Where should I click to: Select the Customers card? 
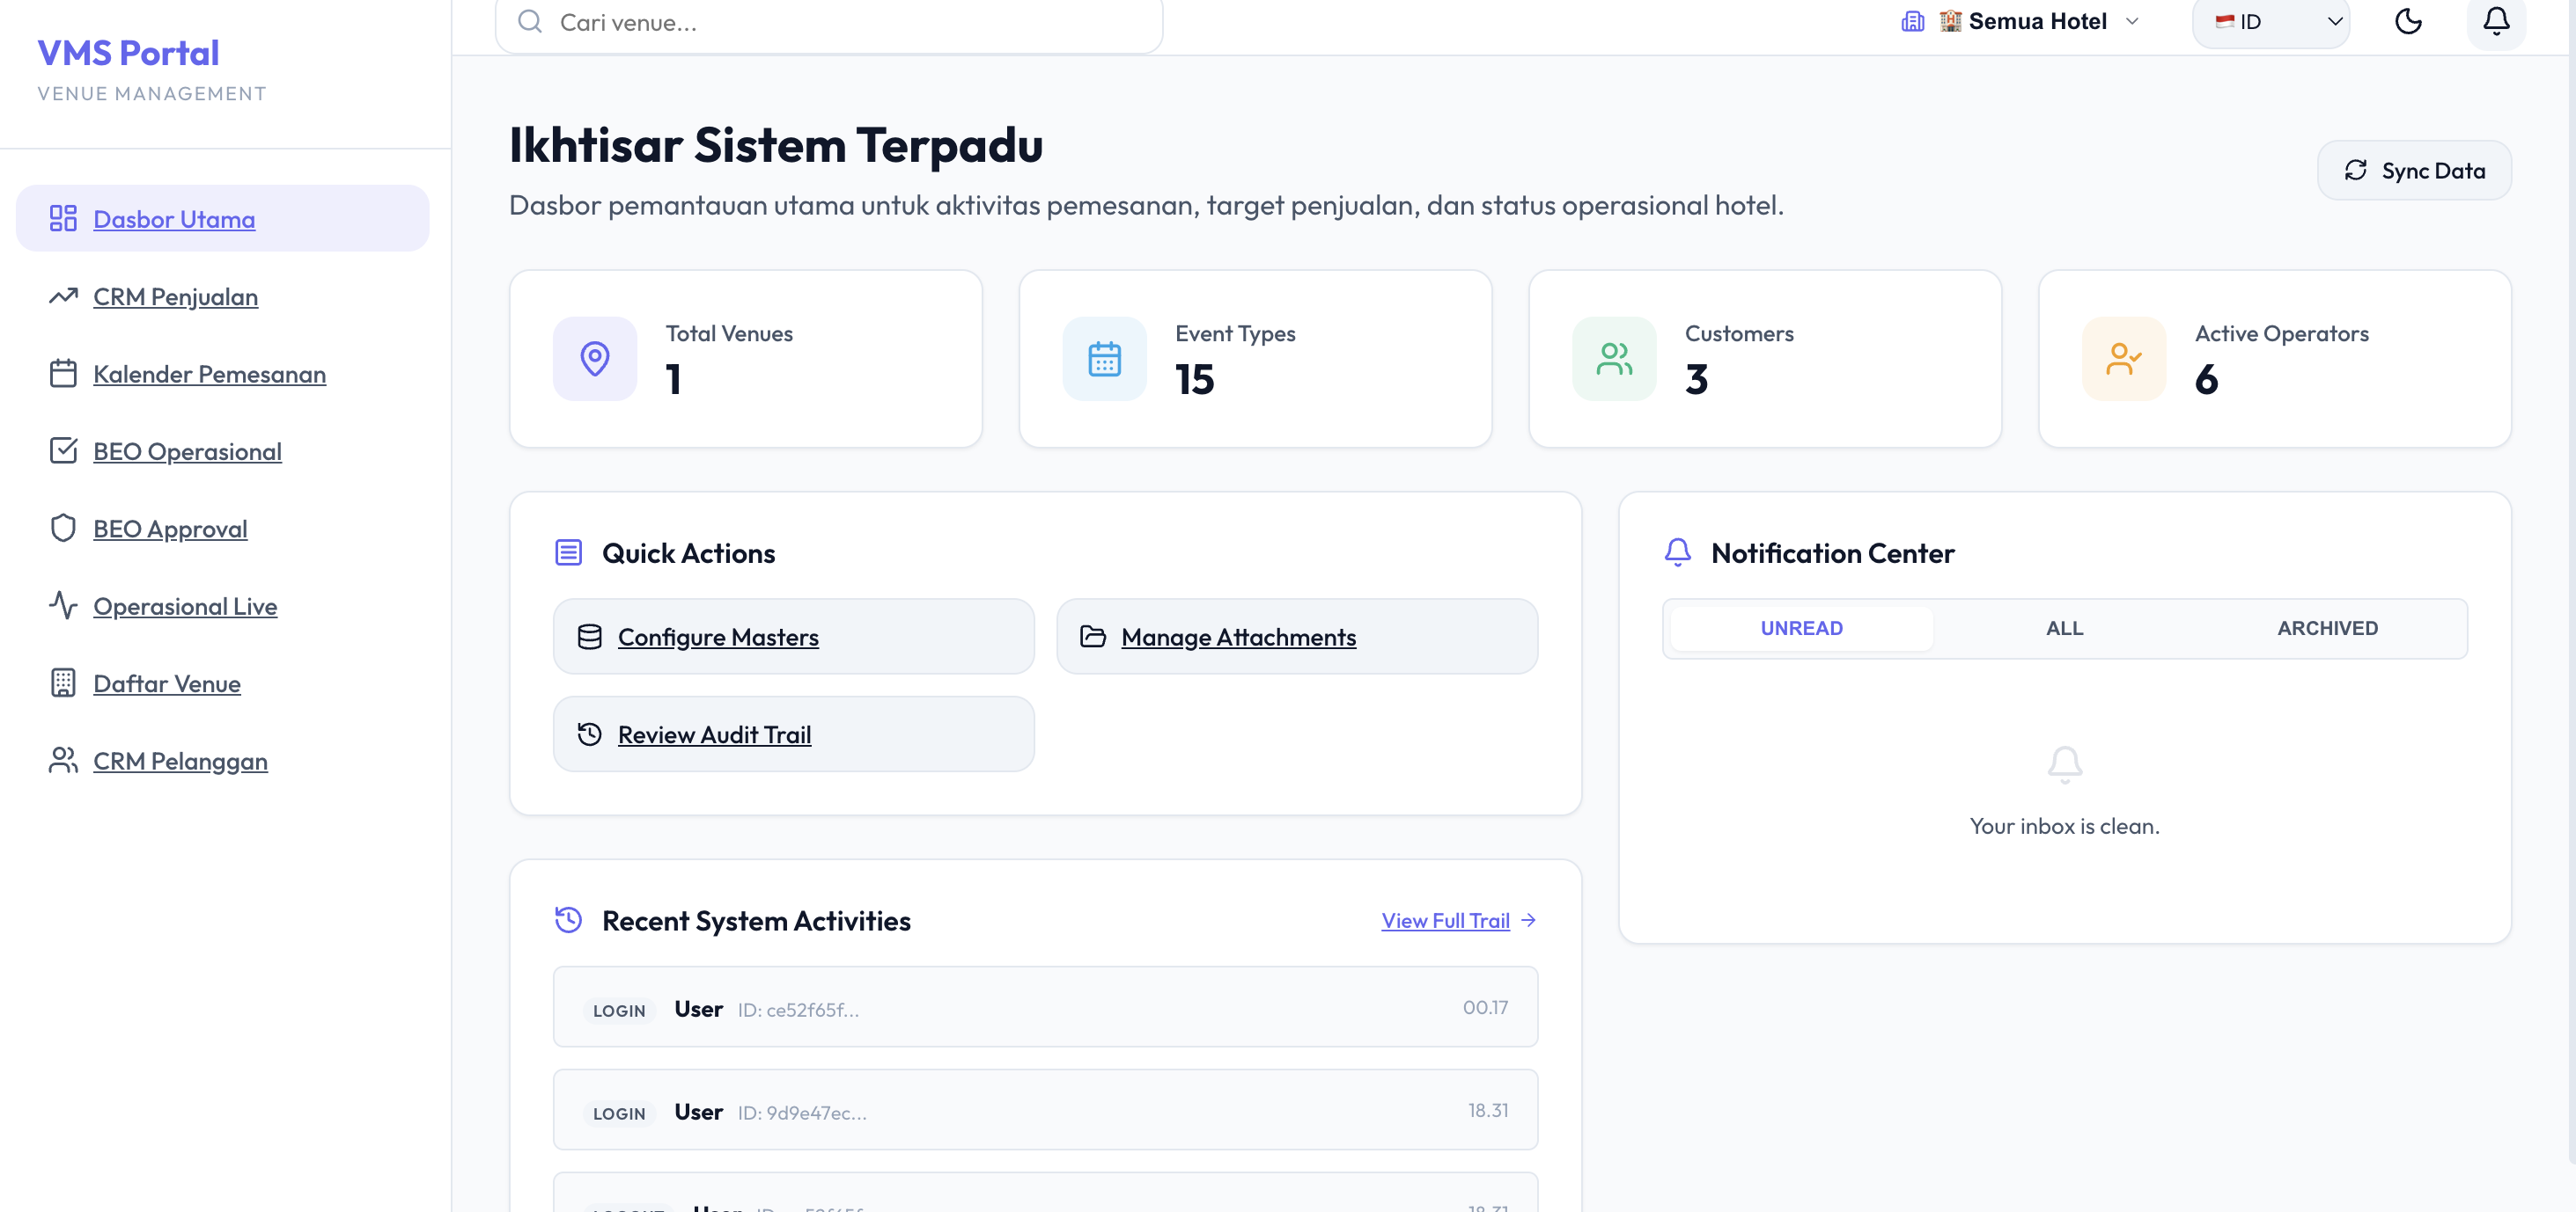click(x=1765, y=359)
